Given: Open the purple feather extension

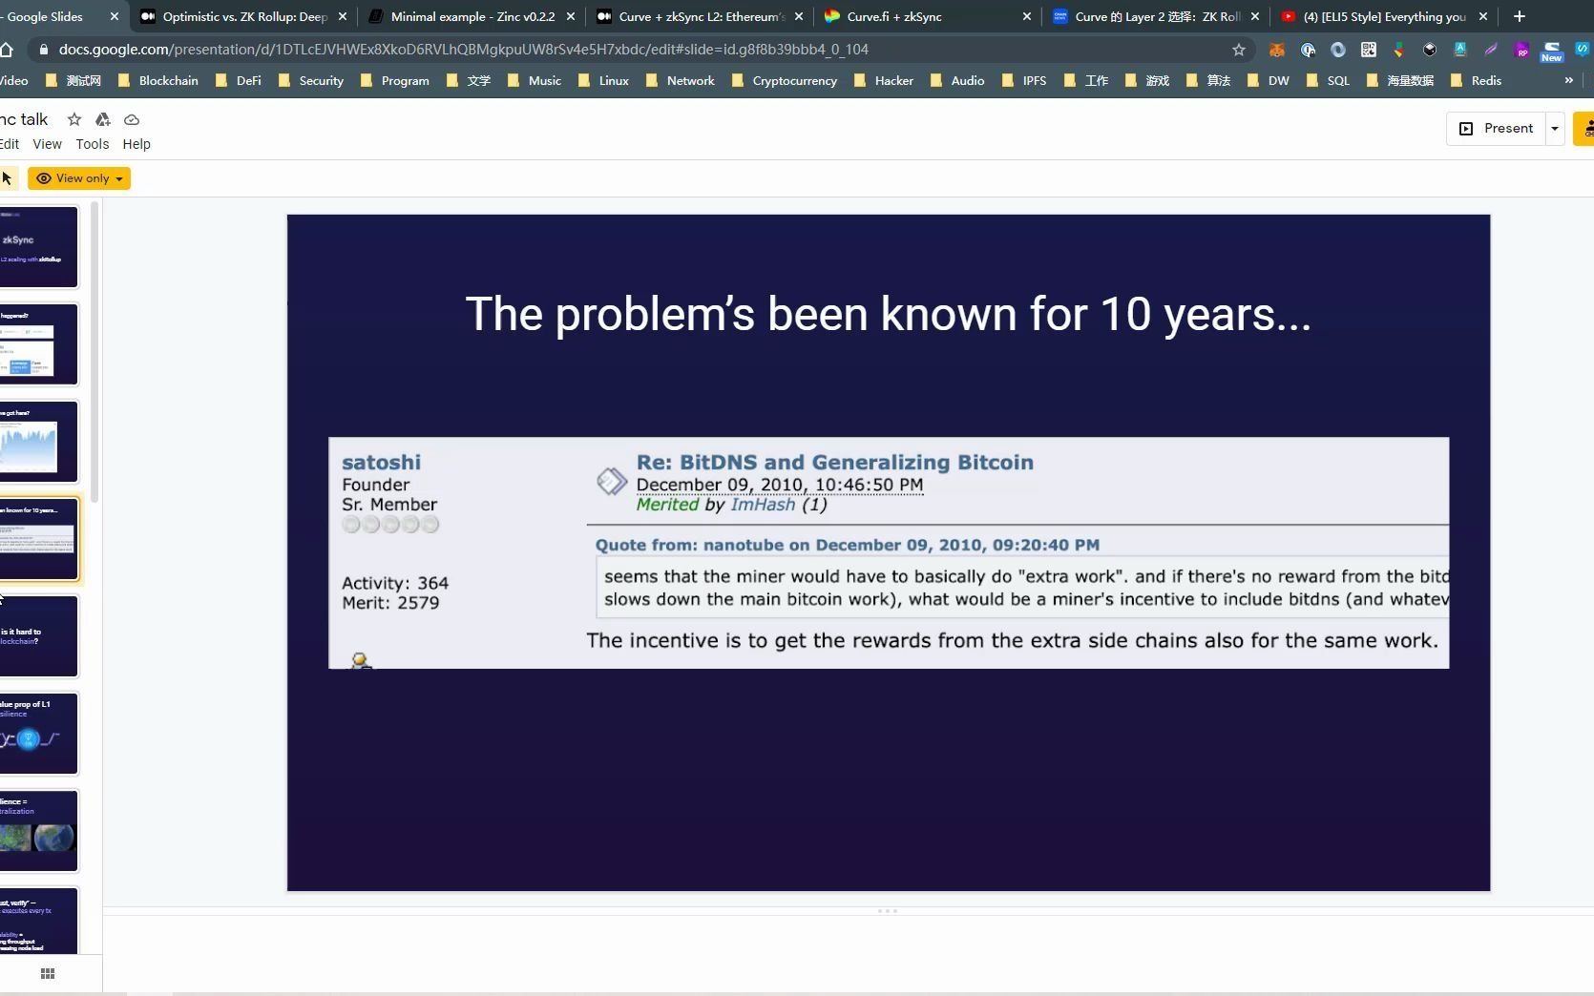Looking at the screenshot, I should coord(1491,50).
